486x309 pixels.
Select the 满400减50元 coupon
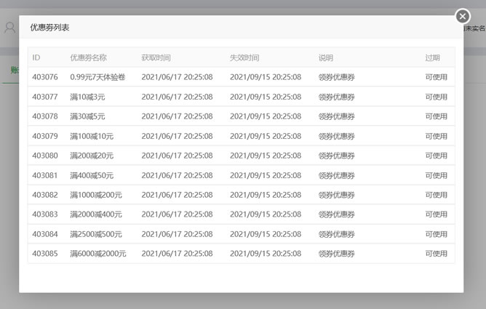pos(92,175)
